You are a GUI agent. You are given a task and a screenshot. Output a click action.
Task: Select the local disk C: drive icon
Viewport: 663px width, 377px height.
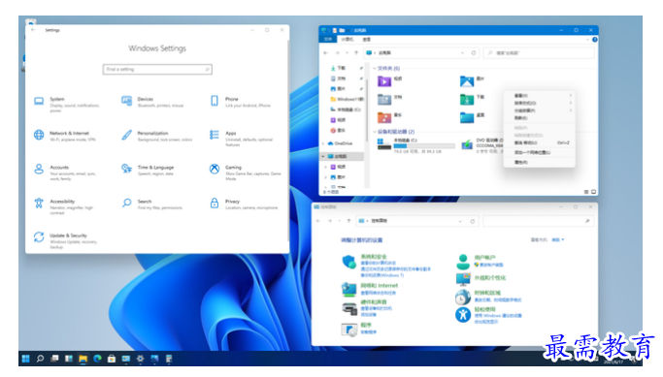[384, 144]
